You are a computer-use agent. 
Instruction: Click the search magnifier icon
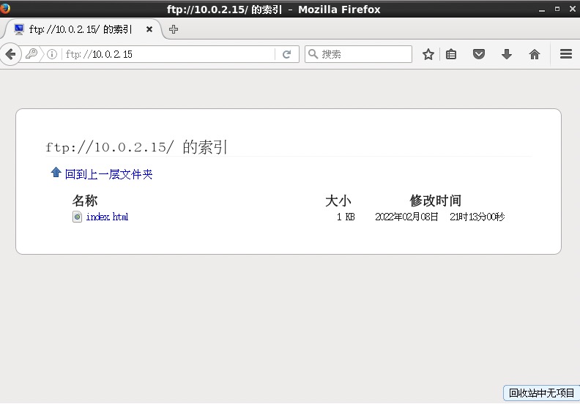(x=313, y=54)
